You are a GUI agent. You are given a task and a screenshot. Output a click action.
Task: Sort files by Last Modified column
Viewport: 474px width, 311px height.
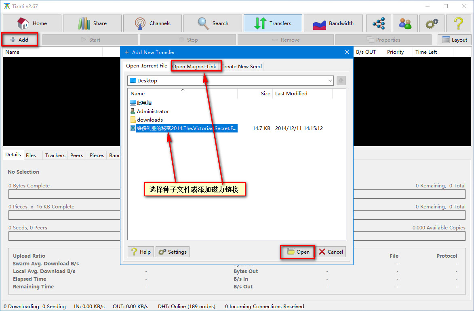302,94
